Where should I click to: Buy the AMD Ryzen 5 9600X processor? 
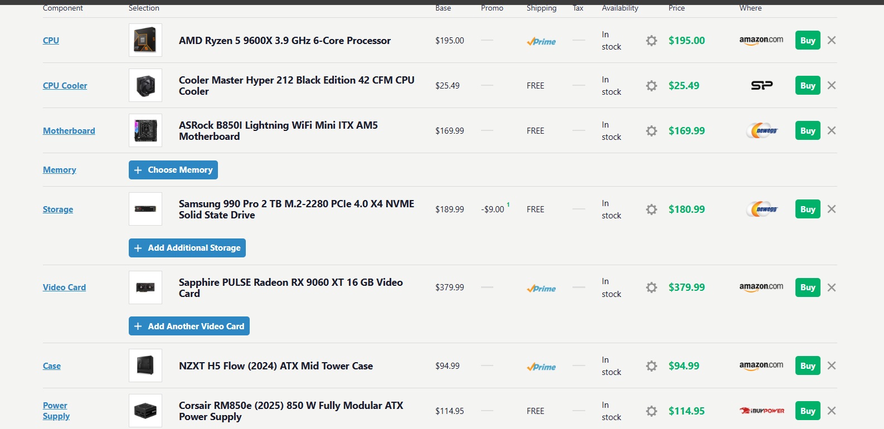[x=808, y=40]
